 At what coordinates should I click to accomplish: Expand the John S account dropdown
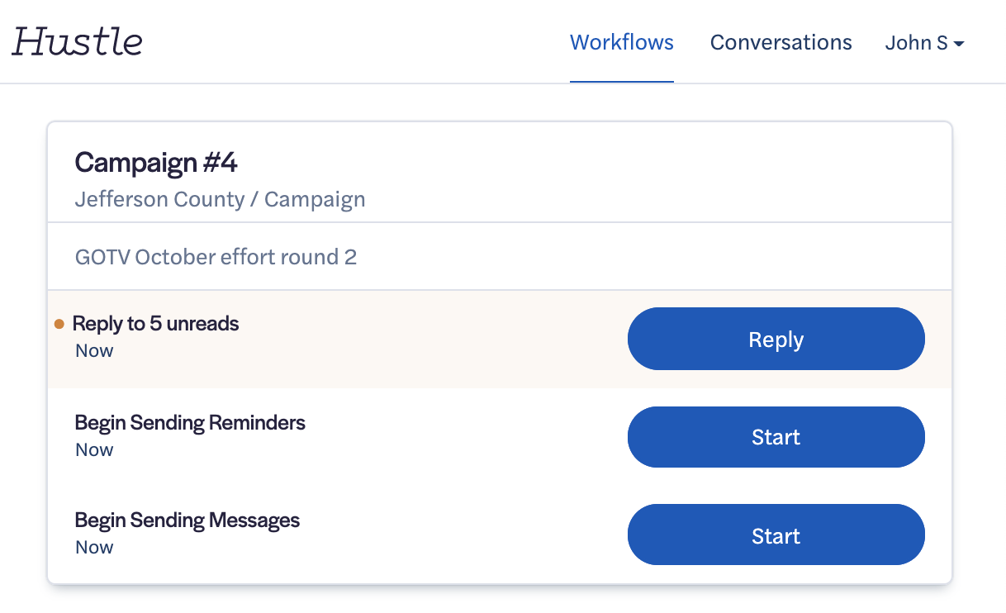click(924, 42)
